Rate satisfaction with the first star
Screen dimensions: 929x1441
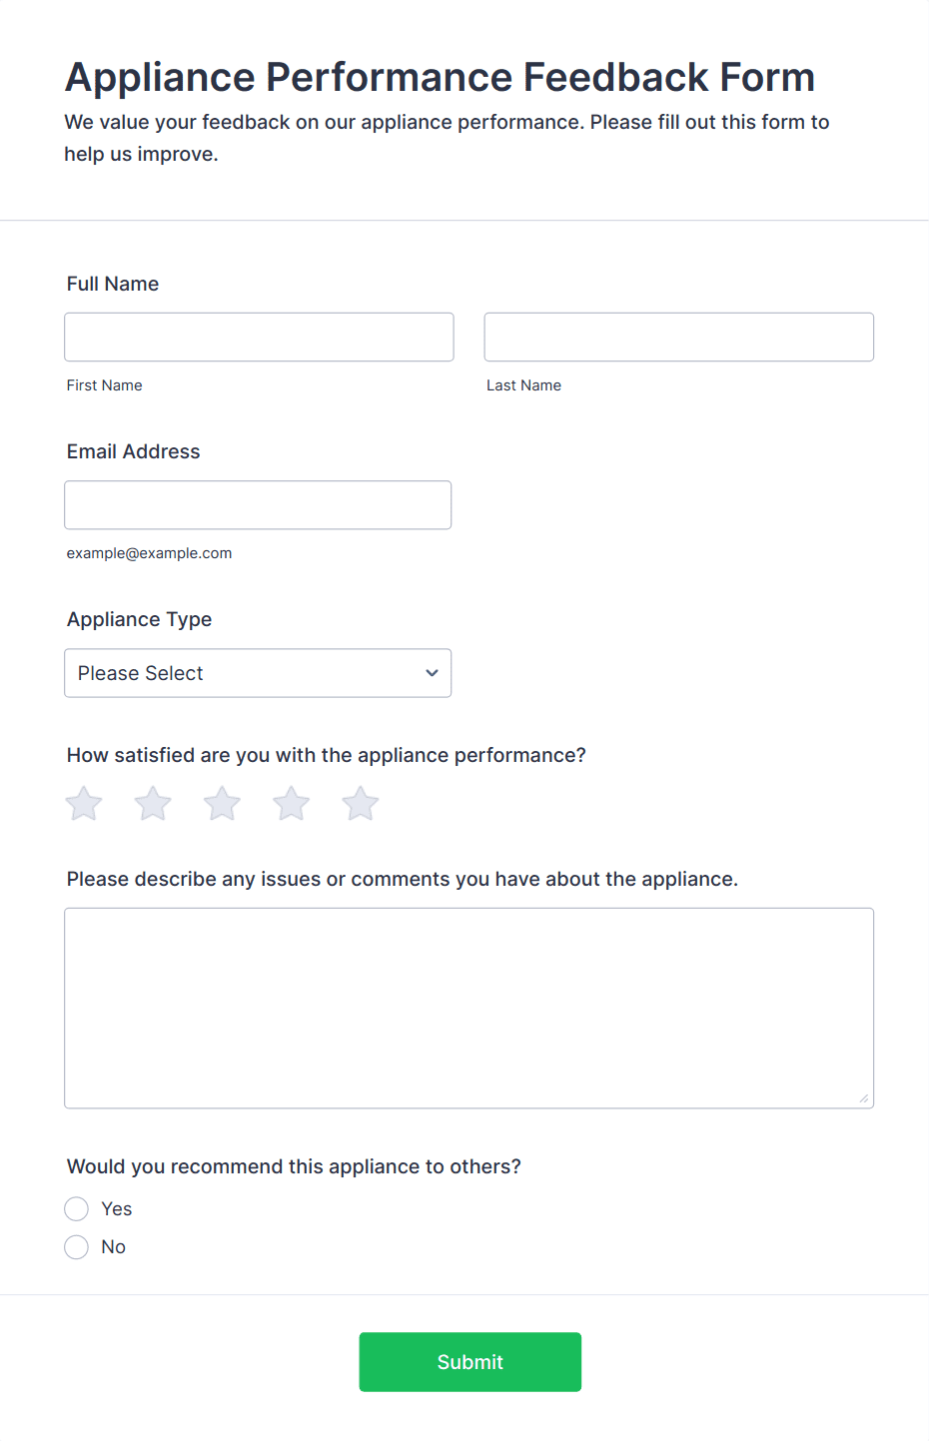click(84, 804)
